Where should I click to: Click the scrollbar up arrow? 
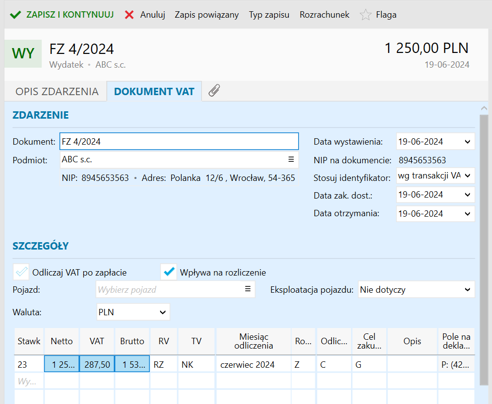[x=484, y=108]
